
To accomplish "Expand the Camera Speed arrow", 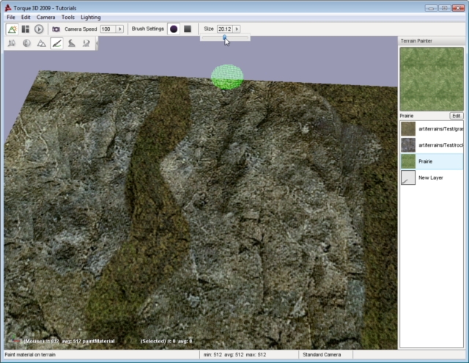I will pos(119,29).
